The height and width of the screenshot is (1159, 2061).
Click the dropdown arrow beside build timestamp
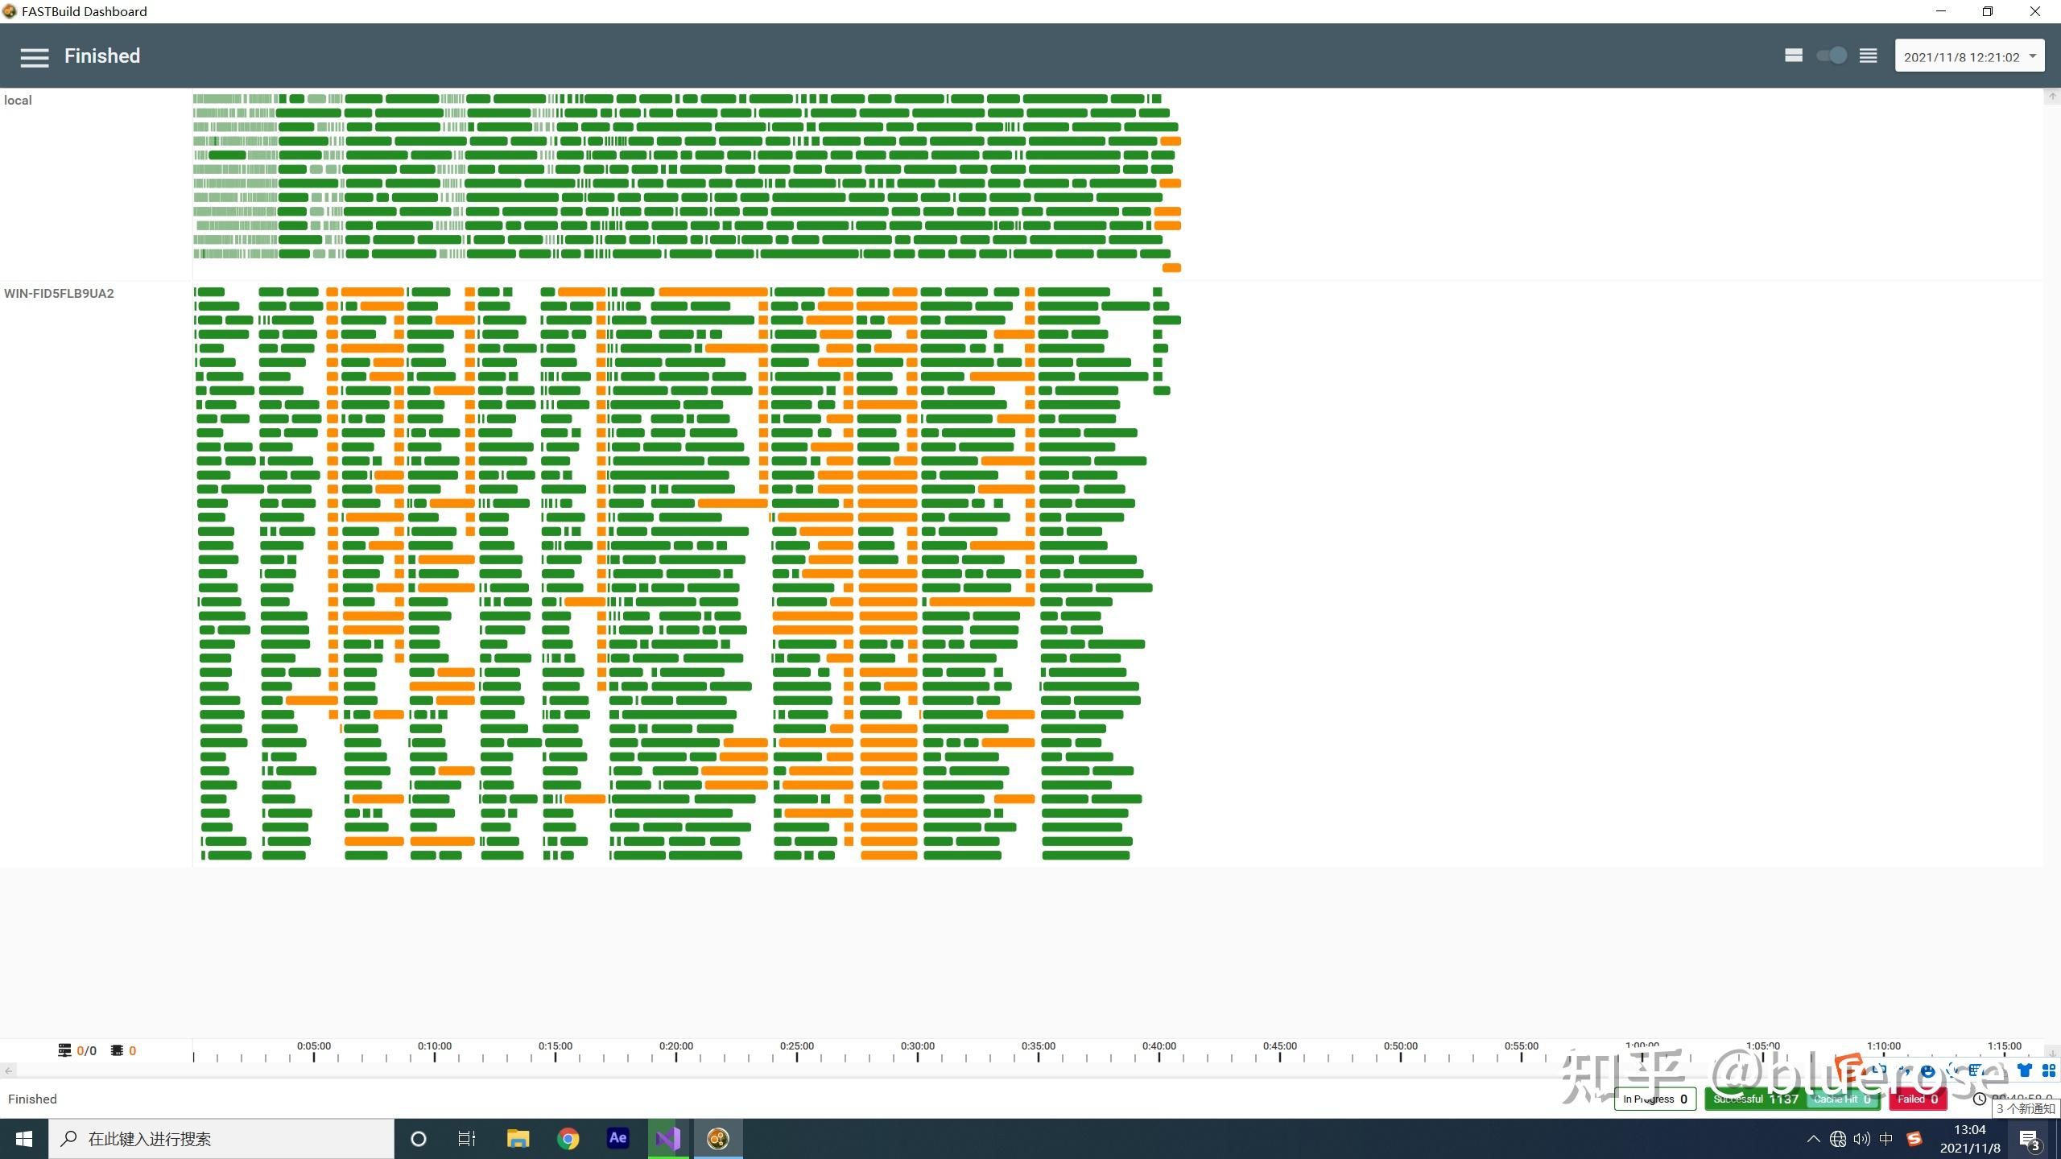(2032, 56)
